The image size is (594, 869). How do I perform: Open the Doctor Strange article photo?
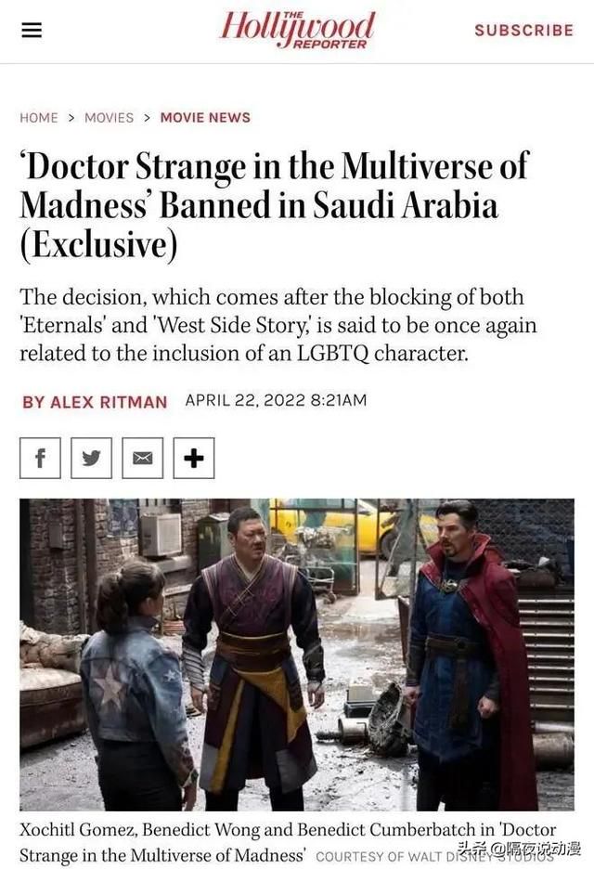pos(297,655)
